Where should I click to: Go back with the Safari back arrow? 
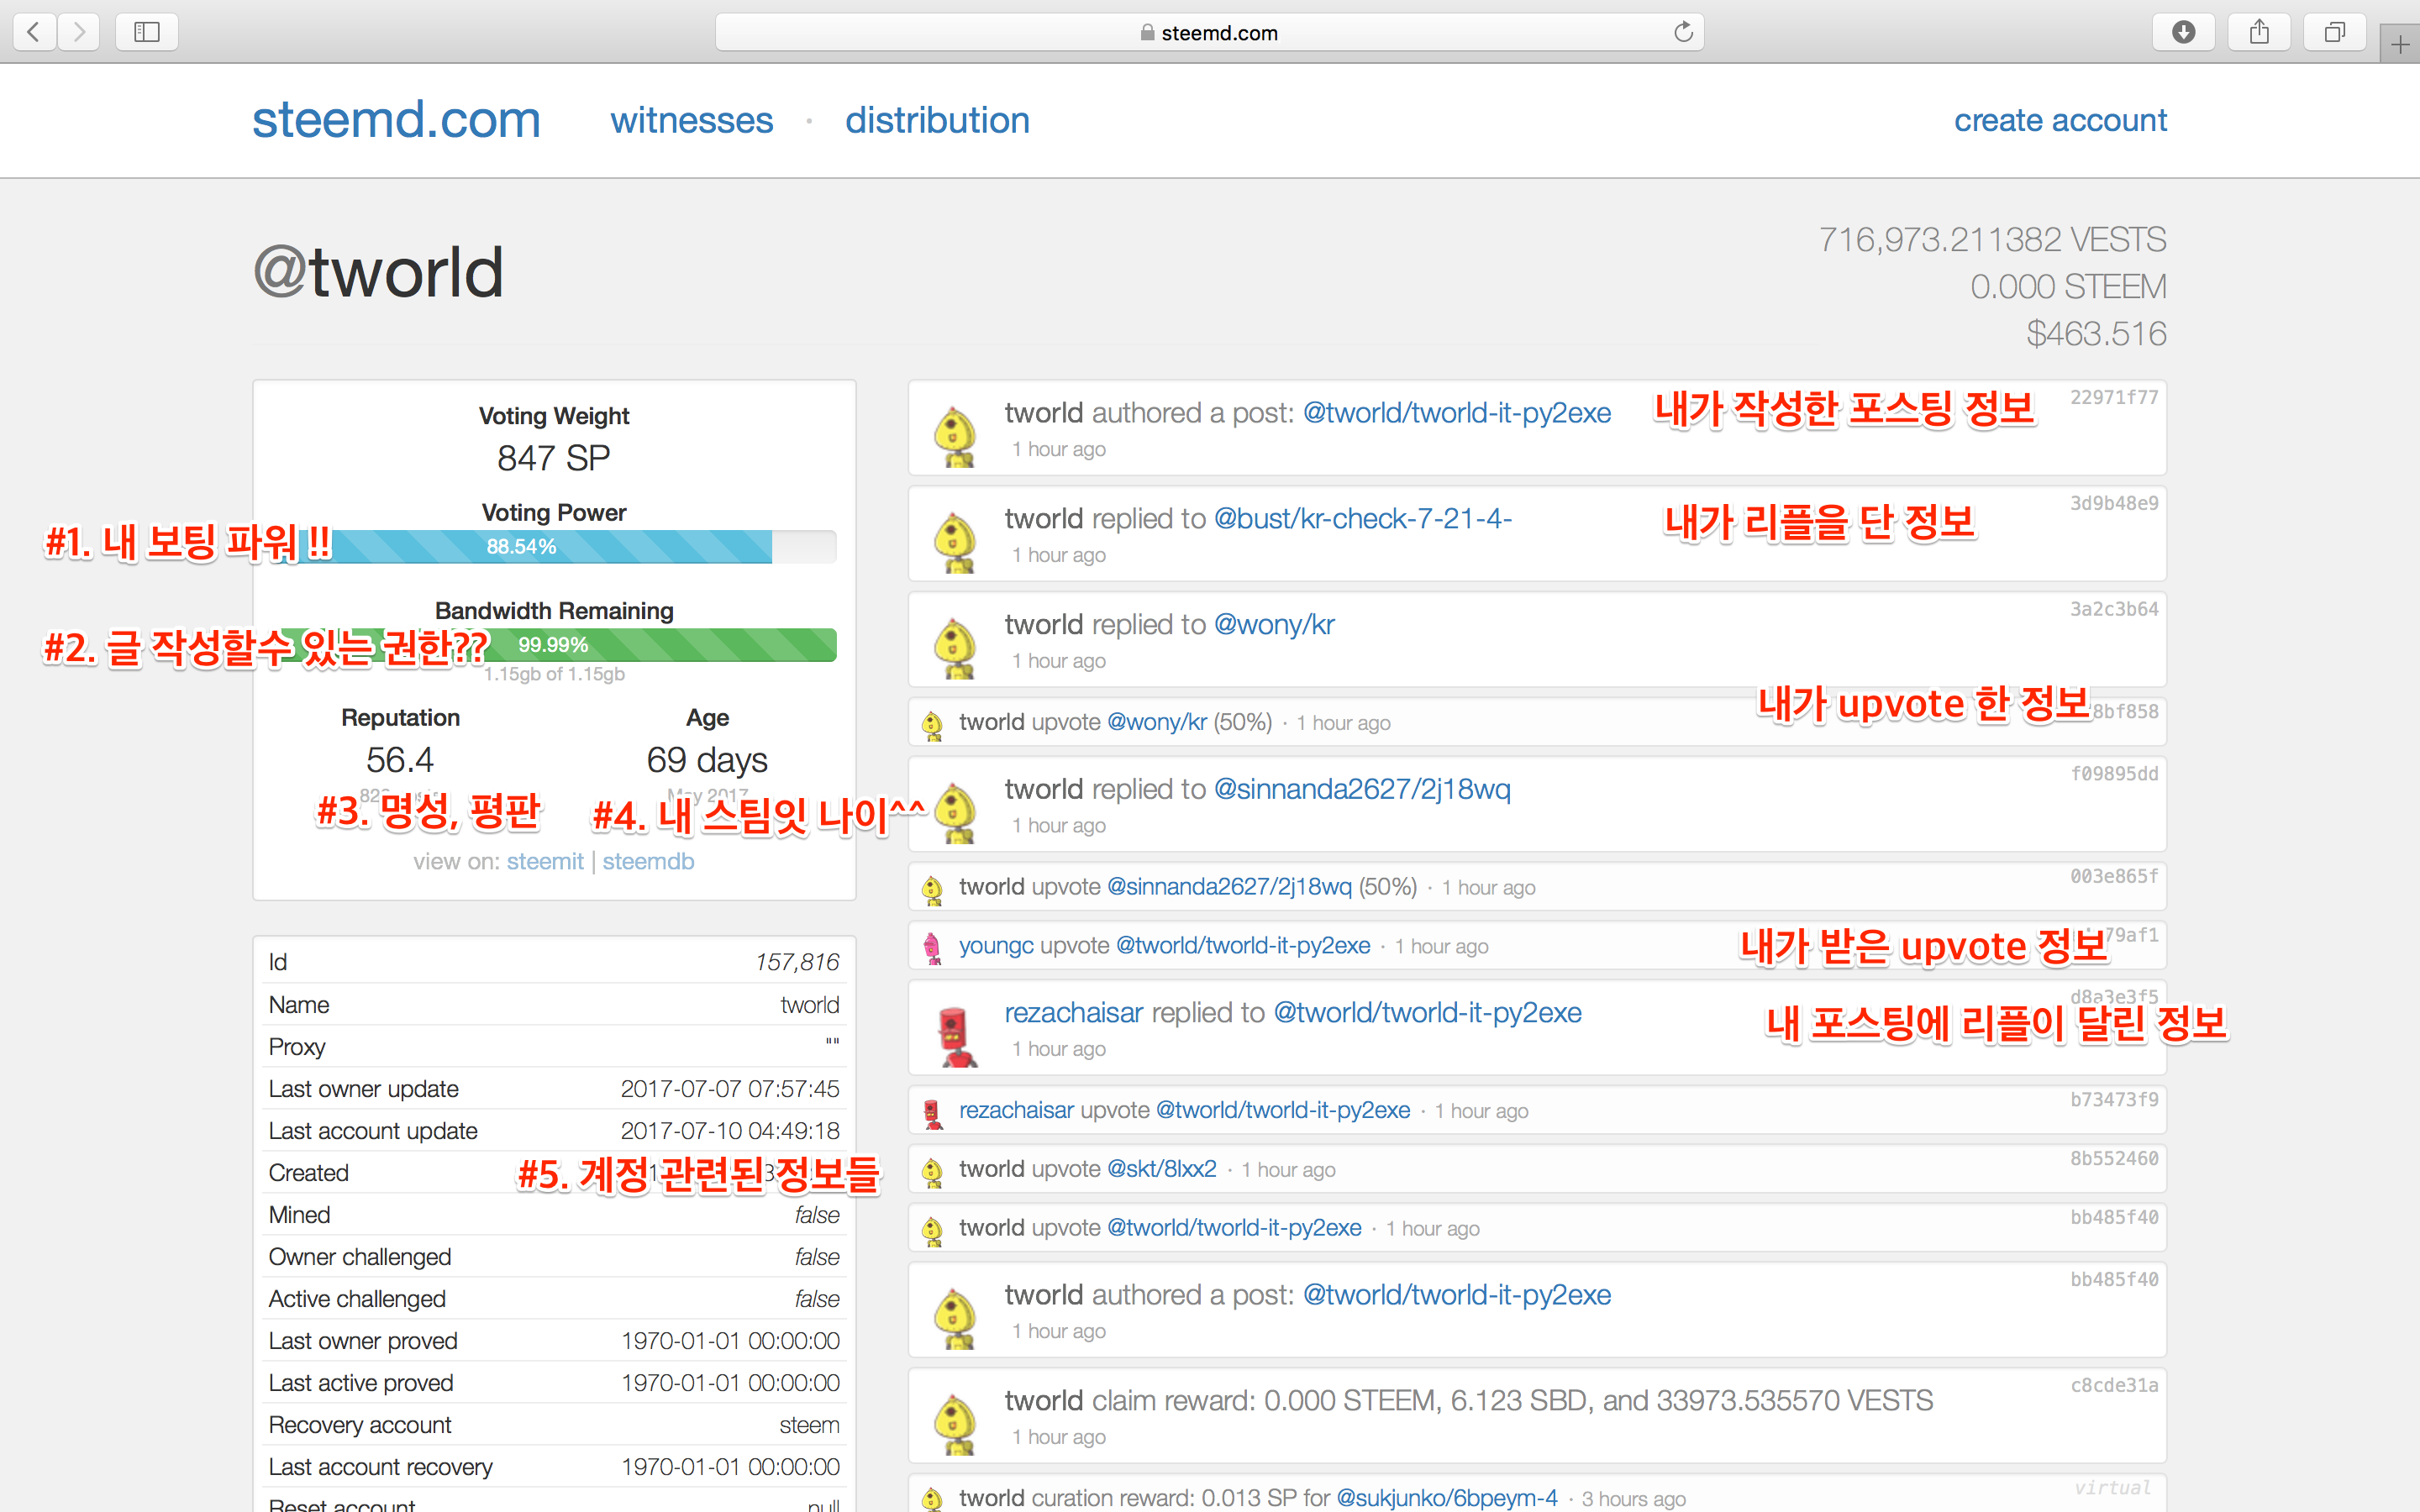click(34, 32)
